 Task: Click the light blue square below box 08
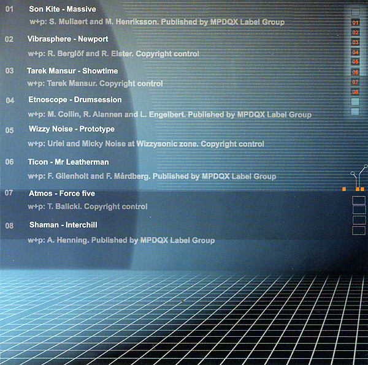click(355, 102)
